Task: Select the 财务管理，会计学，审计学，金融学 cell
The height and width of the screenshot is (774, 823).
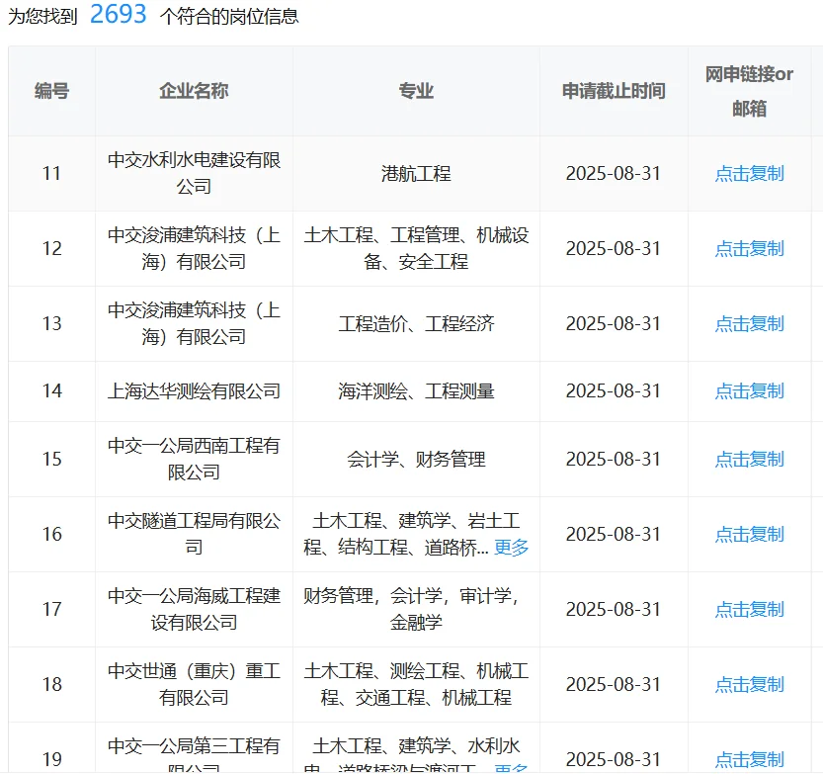Action: tap(416, 610)
